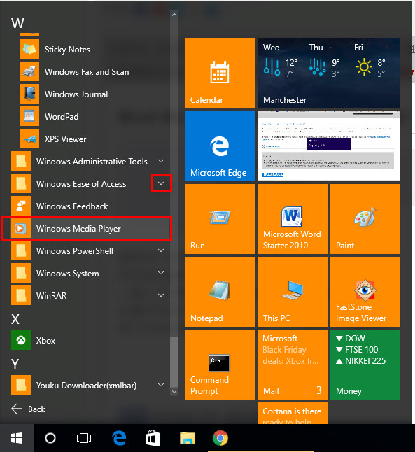Open the Windows Administrative Tools folder icon
Image resolution: width=415 pixels, height=452 pixels.
[21, 161]
